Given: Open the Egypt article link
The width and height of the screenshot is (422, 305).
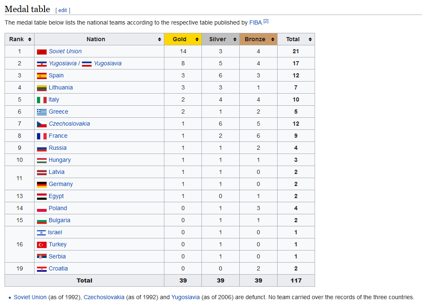Looking at the screenshot, I should click(56, 196).
